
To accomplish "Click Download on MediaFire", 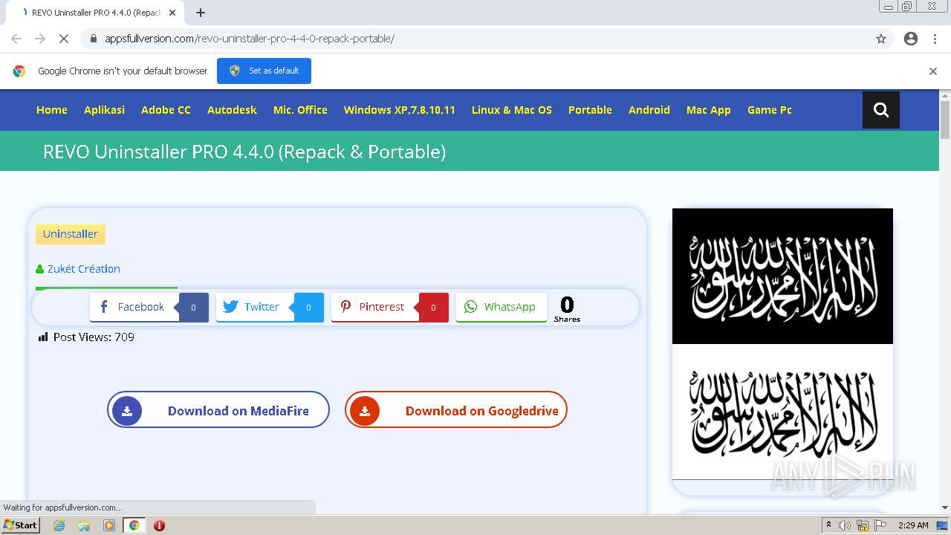I will [218, 410].
